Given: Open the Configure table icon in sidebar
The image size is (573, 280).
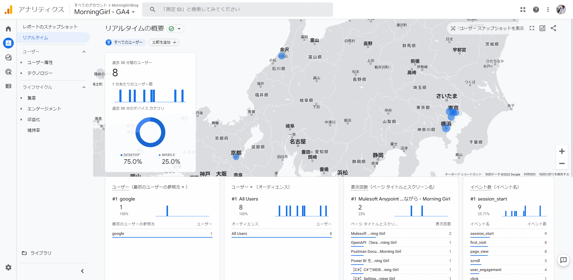Looking at the screenshot, I should 8,86.
